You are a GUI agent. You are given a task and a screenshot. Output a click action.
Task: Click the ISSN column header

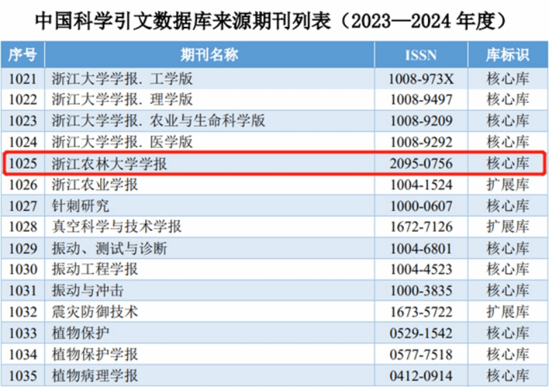420,55
